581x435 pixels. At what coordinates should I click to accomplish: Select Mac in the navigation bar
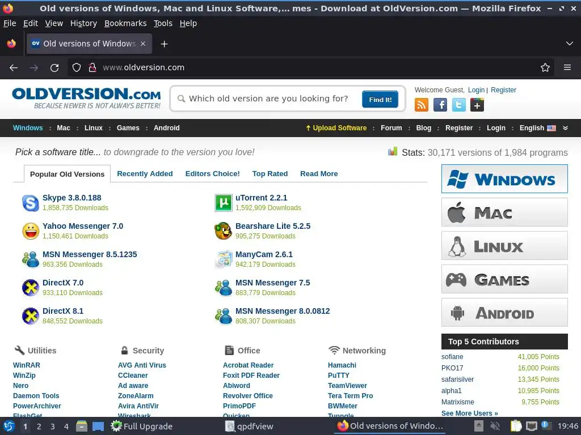click(64, 128)
